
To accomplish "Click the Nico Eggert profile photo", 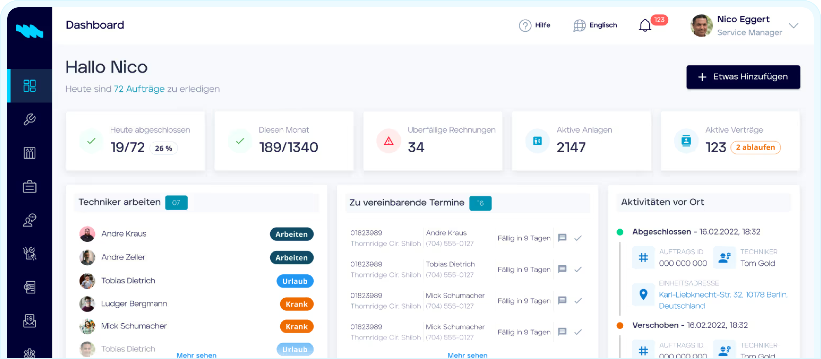I will pyautogui.click(x=701, y=25).
